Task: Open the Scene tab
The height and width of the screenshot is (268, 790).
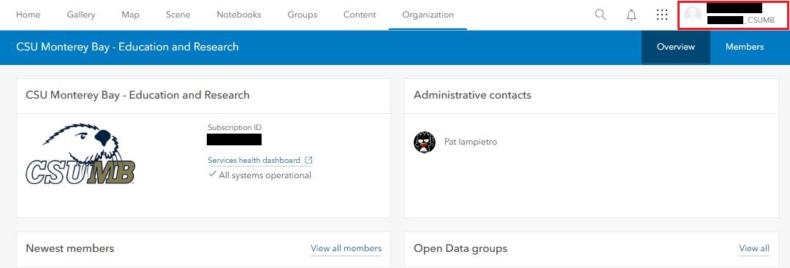Action: pos(178,15)
